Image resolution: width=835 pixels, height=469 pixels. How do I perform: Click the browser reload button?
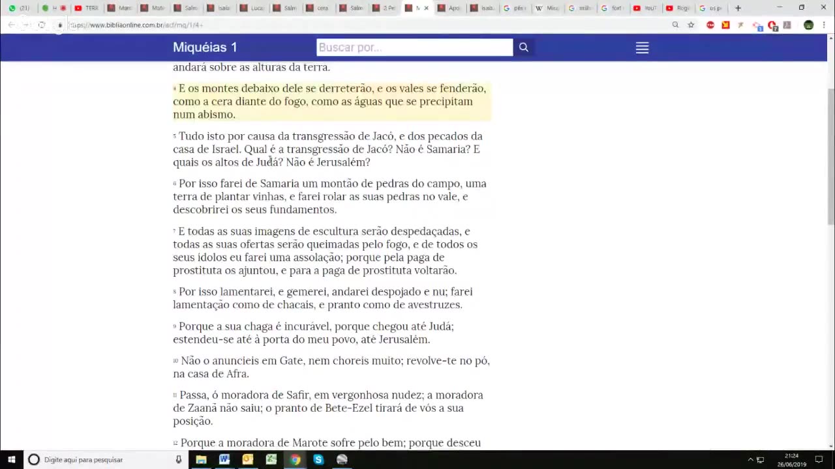point(42,25)
